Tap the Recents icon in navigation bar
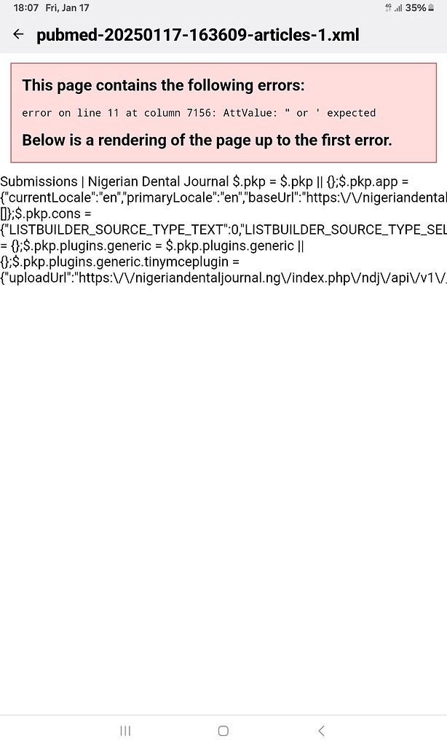Image resolution: width=447 pixels, height=746 pixels. (125, 731)
